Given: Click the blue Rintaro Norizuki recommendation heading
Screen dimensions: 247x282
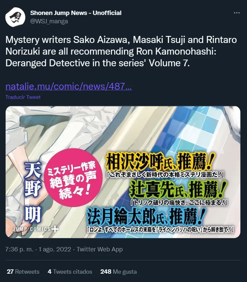Looking at the screenshot, I should (146, 216).
